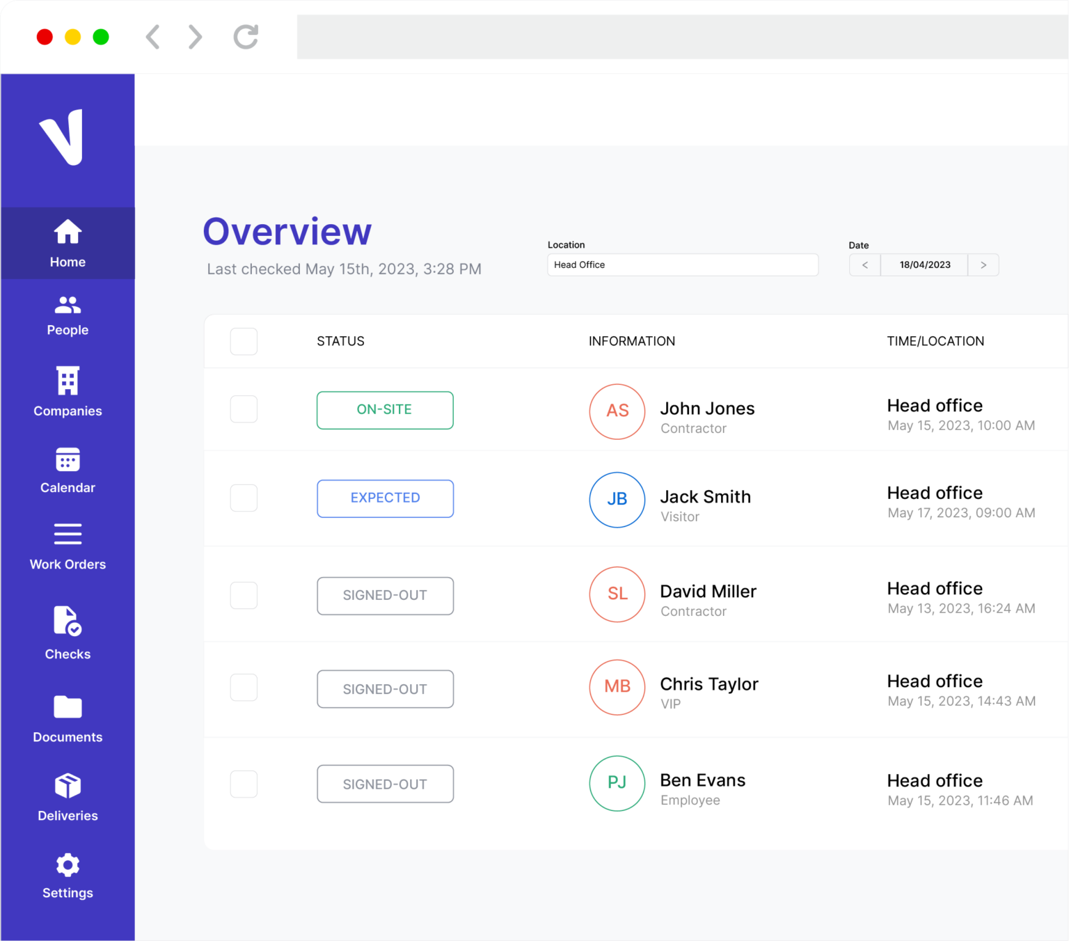Open the Documents folder
1069x941 pixels.
pos(67,717)
